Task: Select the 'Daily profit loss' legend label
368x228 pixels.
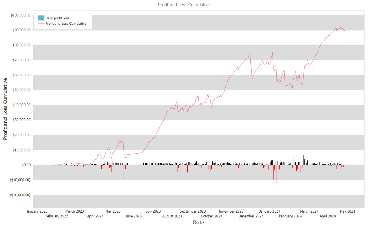Action: [x=60, y=18]
